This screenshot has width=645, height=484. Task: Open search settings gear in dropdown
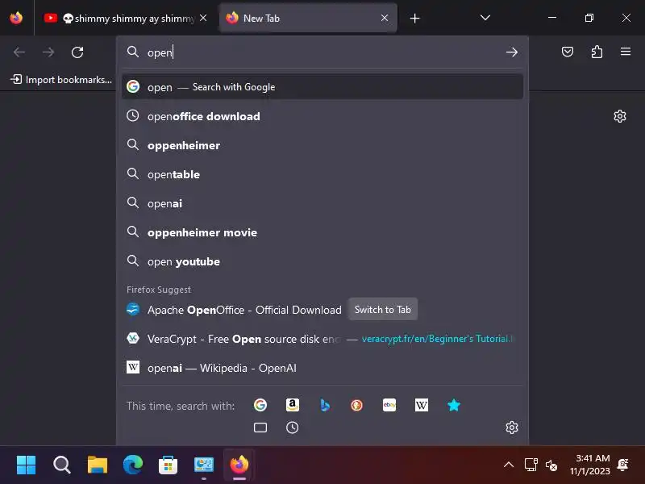(512, 428)
